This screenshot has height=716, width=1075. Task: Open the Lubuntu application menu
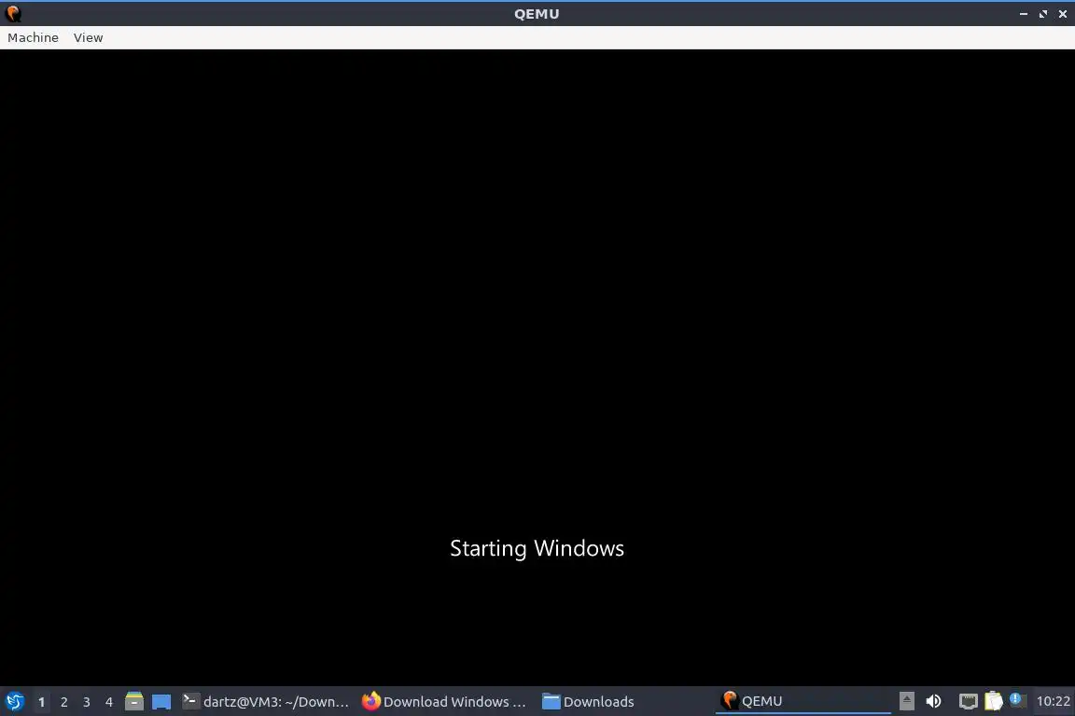coord(14,702)
